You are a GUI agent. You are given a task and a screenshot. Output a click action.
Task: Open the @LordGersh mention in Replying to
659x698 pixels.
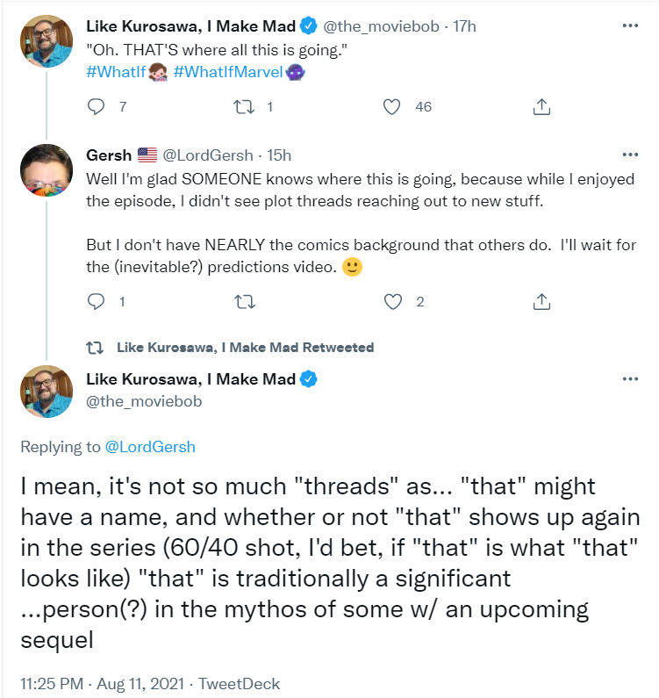(150, 447)
